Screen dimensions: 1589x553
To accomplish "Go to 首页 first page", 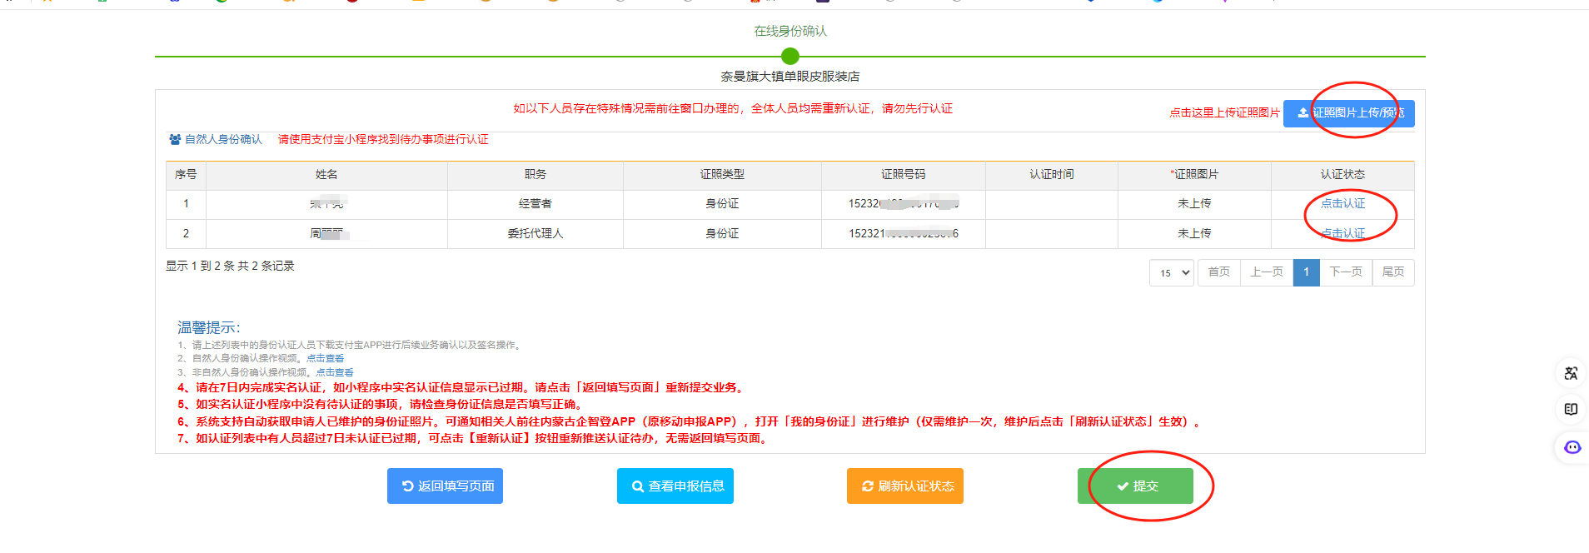I will point(1218,272).
